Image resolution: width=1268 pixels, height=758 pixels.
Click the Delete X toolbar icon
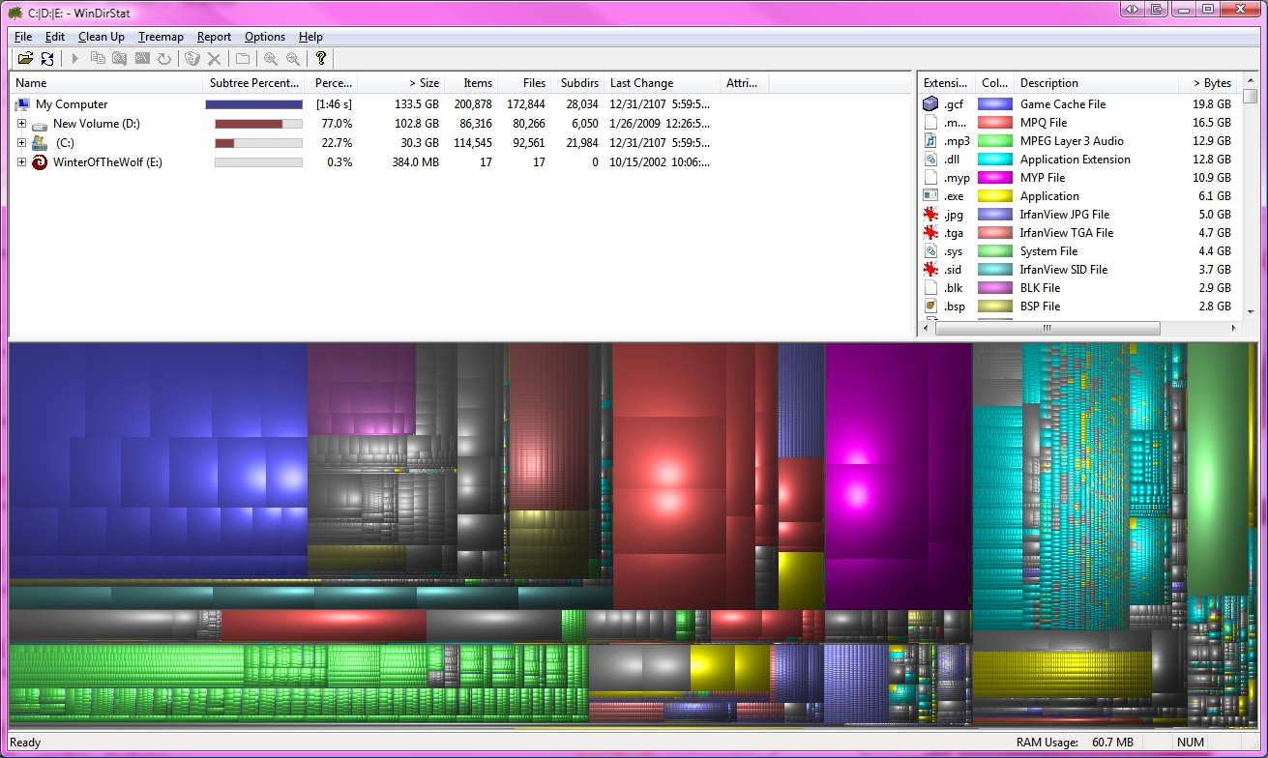(x=215, y=59)
